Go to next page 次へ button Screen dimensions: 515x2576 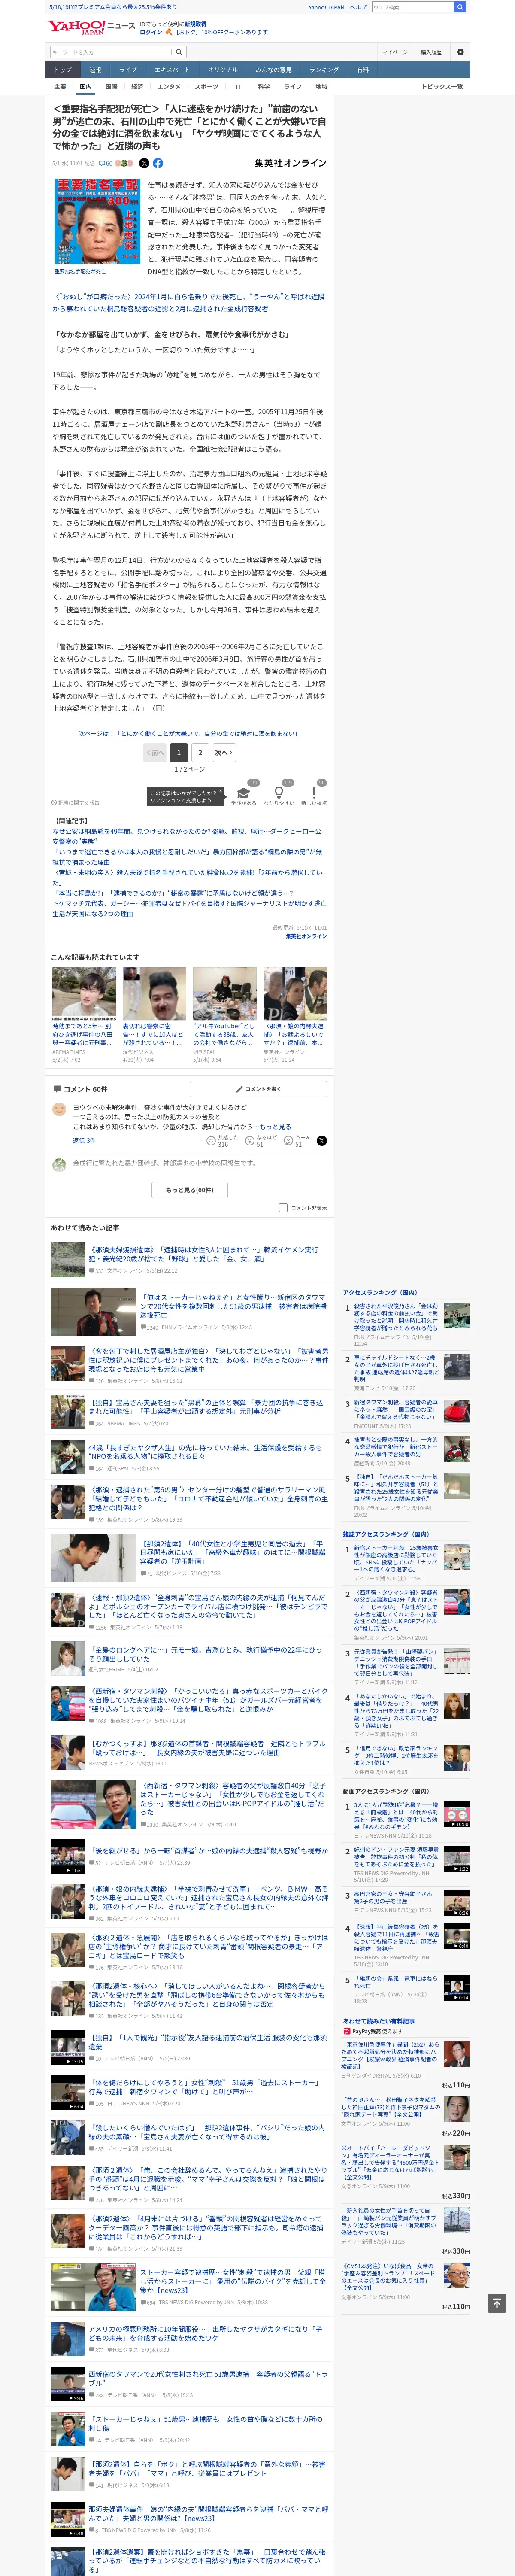(x=224, y=752)
